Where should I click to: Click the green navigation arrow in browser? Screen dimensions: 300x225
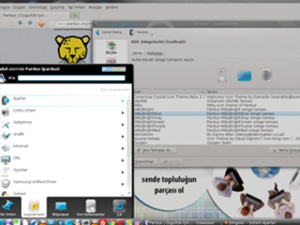pos(30,23)
